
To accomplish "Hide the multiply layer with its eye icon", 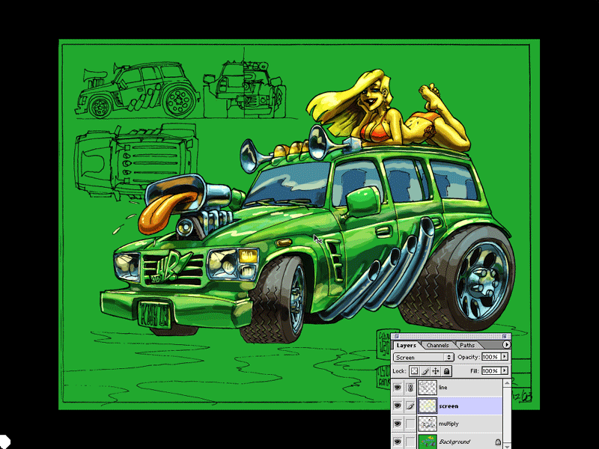I will click(398, 424).
